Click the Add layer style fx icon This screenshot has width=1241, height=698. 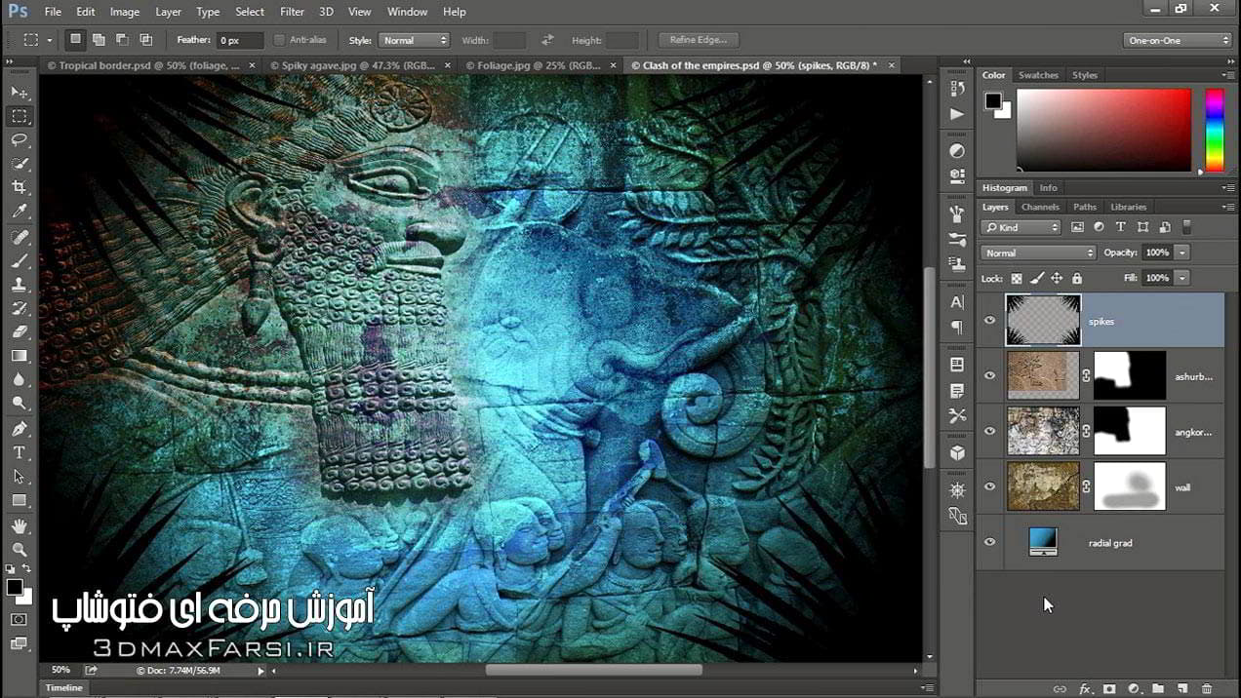tap(1085, 689)
